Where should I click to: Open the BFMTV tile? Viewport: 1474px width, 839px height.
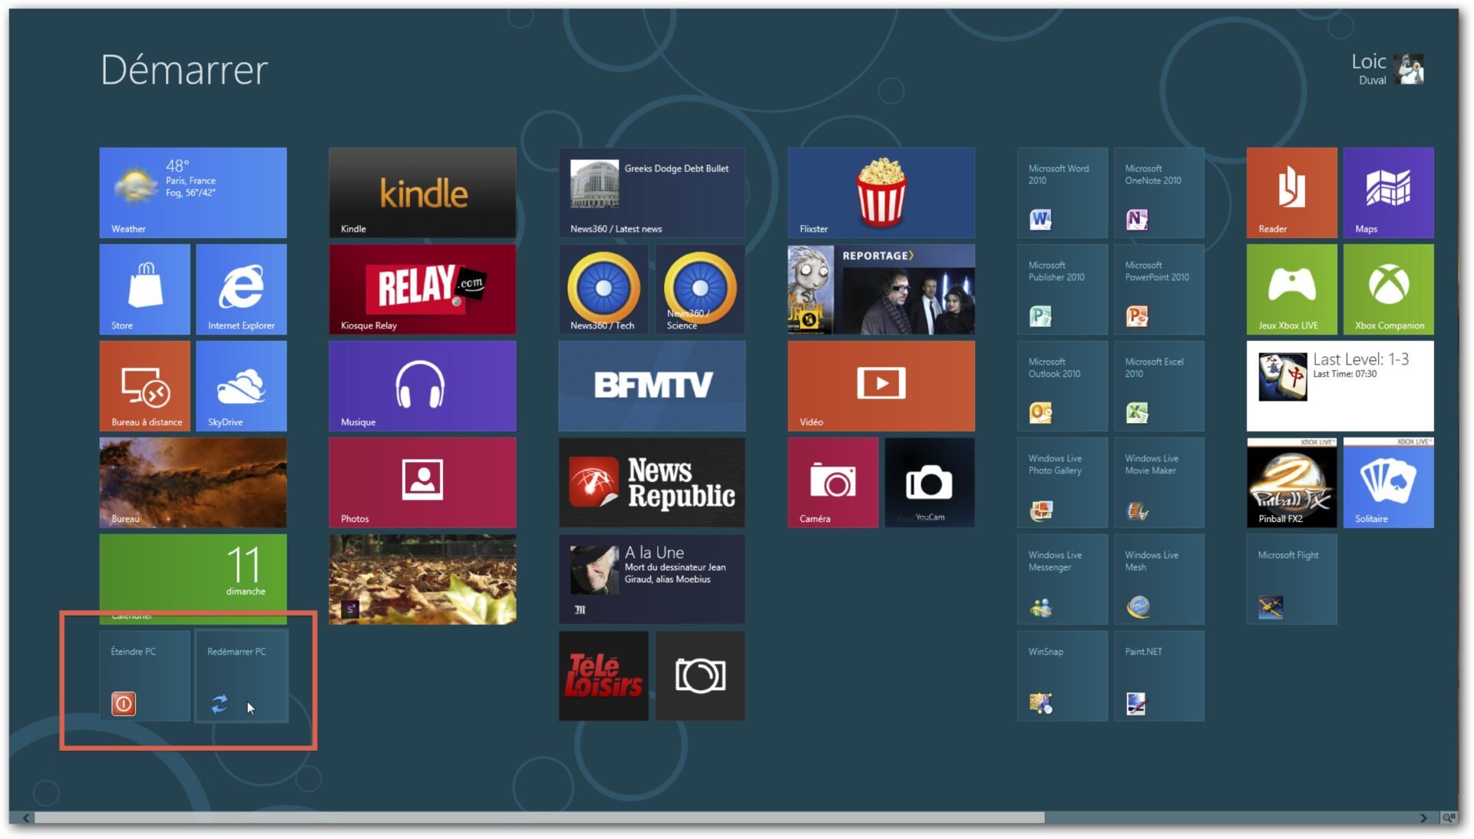point(652,386)
